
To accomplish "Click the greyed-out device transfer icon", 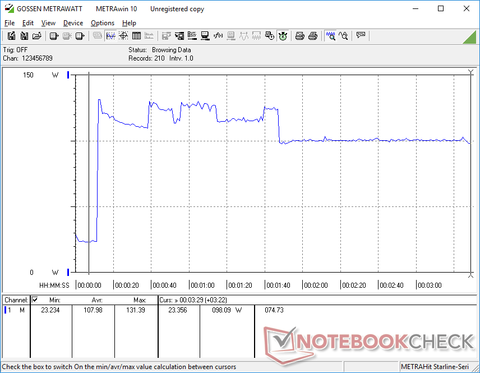I will (67, 36).
